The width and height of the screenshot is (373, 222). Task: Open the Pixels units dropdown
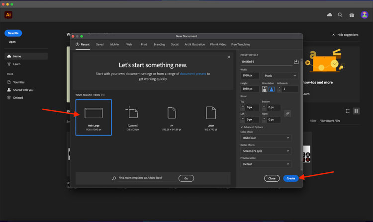pyautogui.click(x=280, y=76)
